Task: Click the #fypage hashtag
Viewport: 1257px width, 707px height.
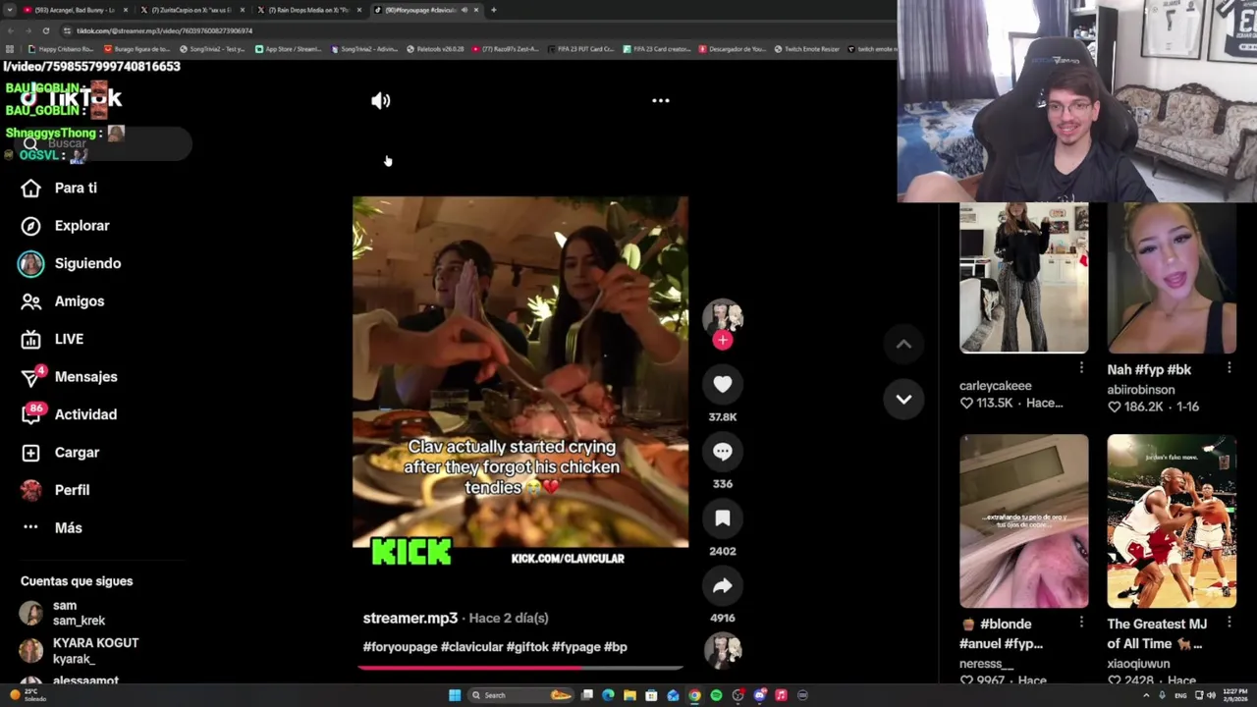Action: [575, 647]
